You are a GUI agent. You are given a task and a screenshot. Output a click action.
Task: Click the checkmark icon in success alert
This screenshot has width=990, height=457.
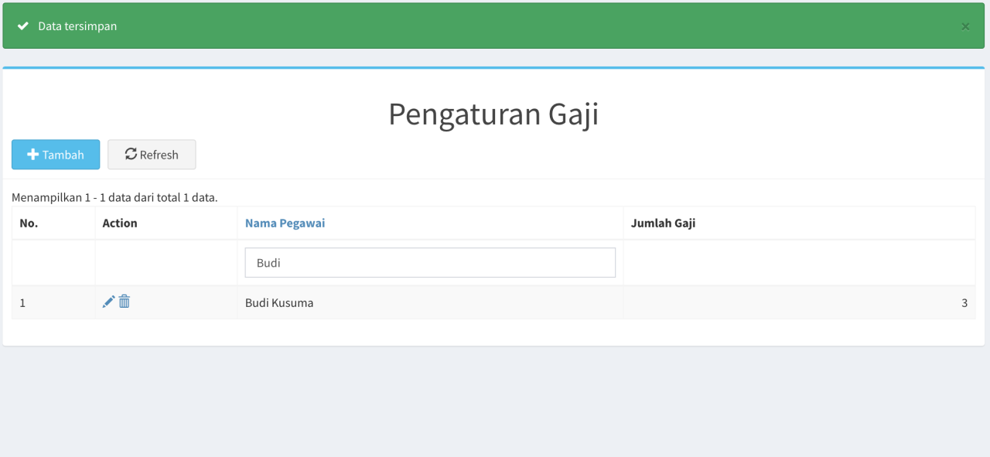pos(23,26)
